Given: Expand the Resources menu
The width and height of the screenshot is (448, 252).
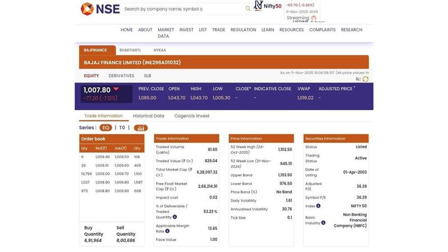Looking at the screenshot, I should tap(291, 30).
